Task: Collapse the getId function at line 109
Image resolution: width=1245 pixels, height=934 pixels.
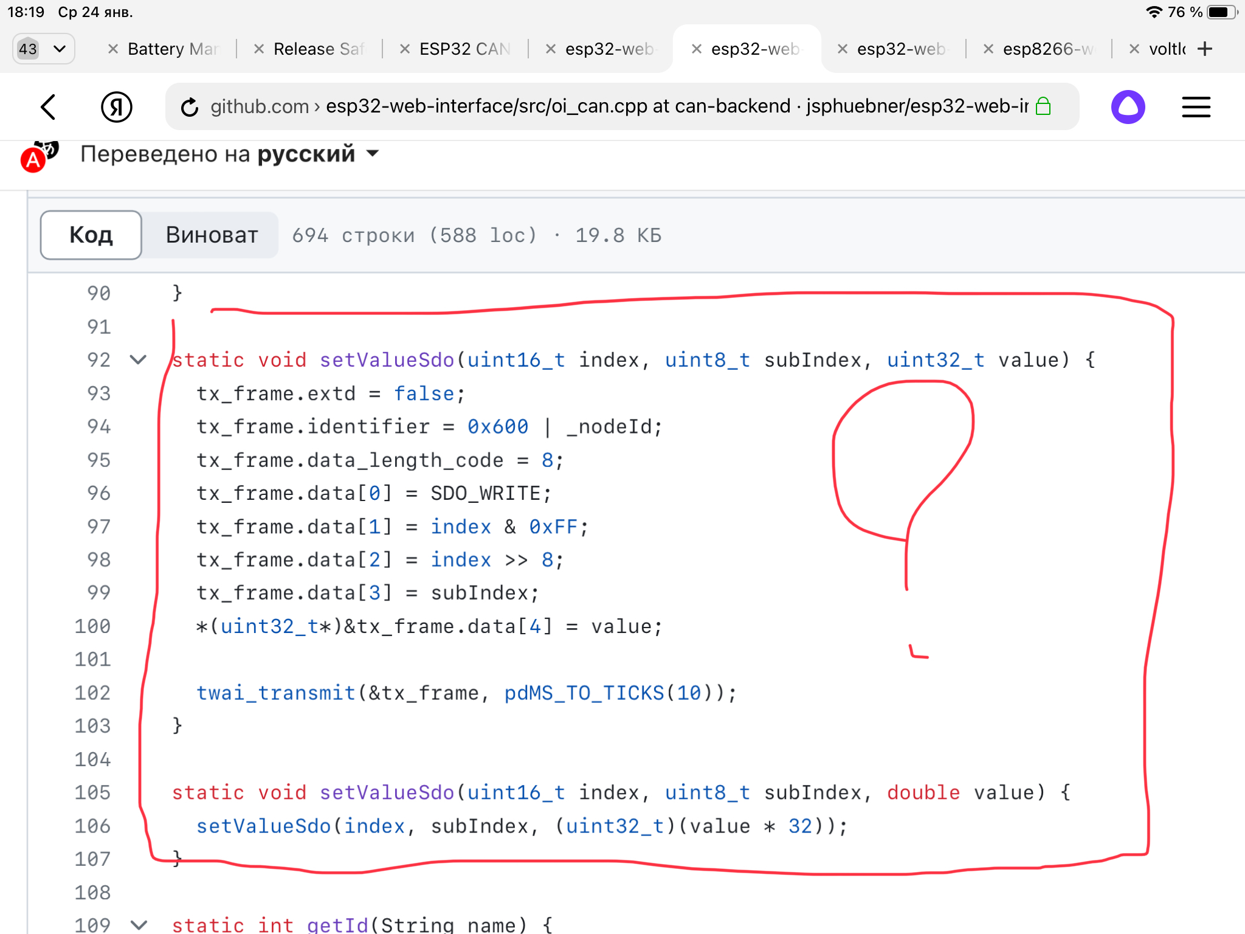Action: point(139,925)
